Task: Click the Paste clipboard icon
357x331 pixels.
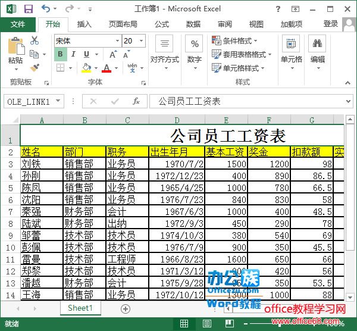Action: point(15,49)
